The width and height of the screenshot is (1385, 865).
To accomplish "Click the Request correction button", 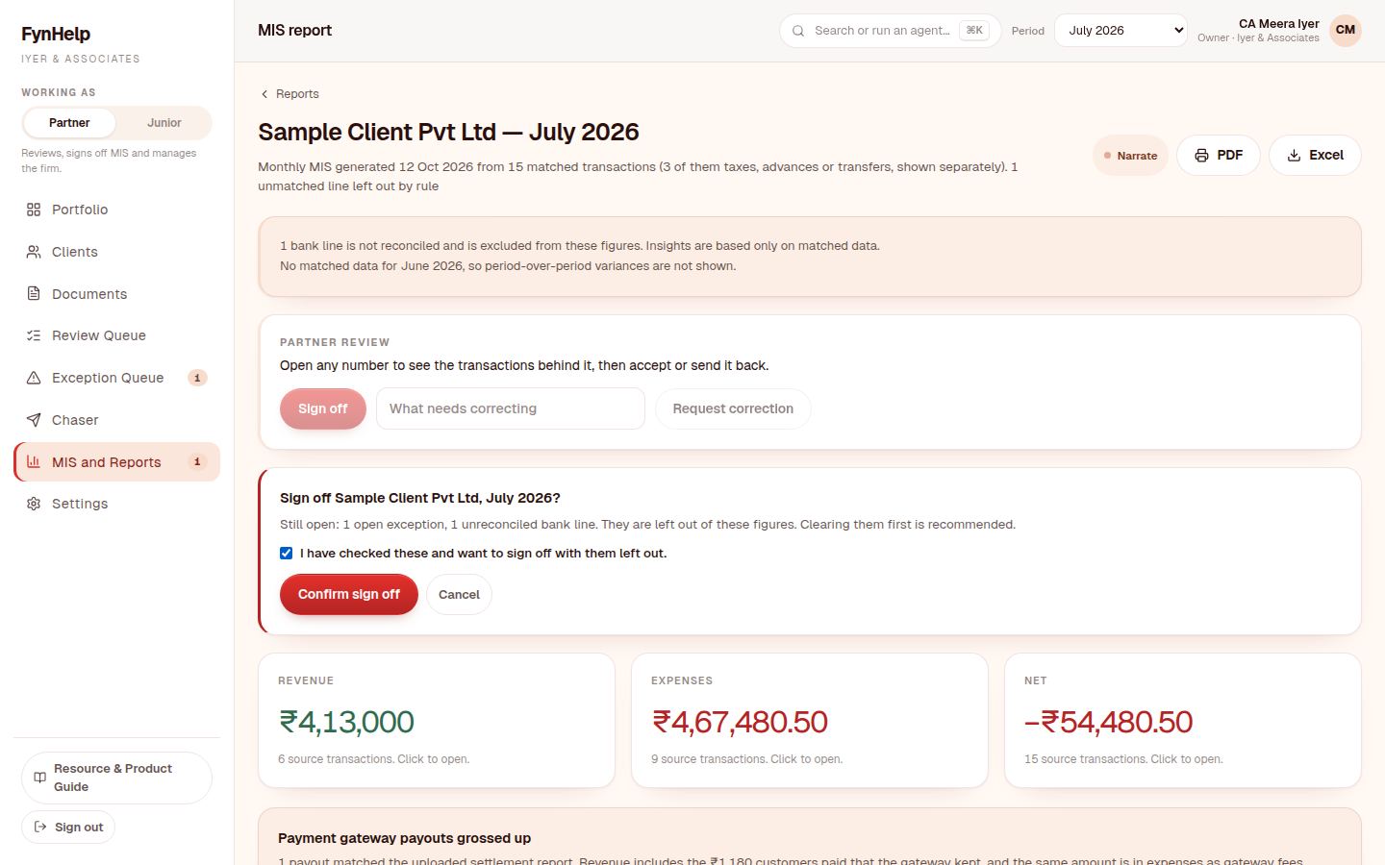I will [x=733, y=408].
